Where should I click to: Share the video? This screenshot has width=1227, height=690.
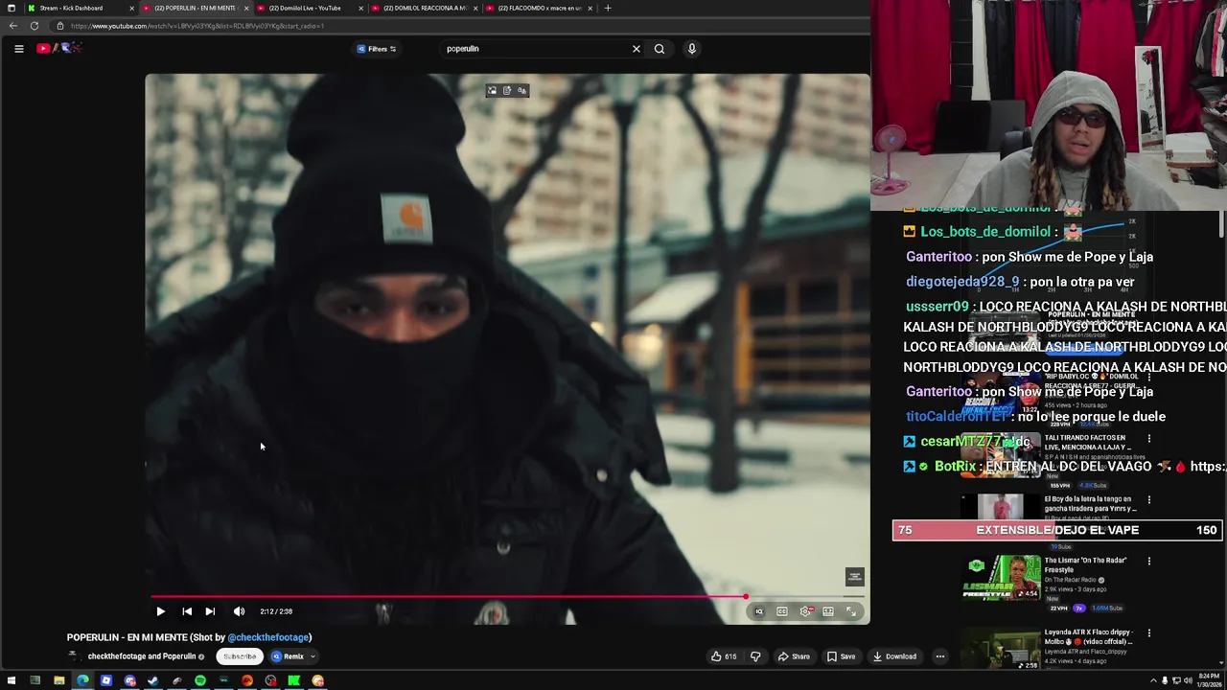tap(794, 656)
